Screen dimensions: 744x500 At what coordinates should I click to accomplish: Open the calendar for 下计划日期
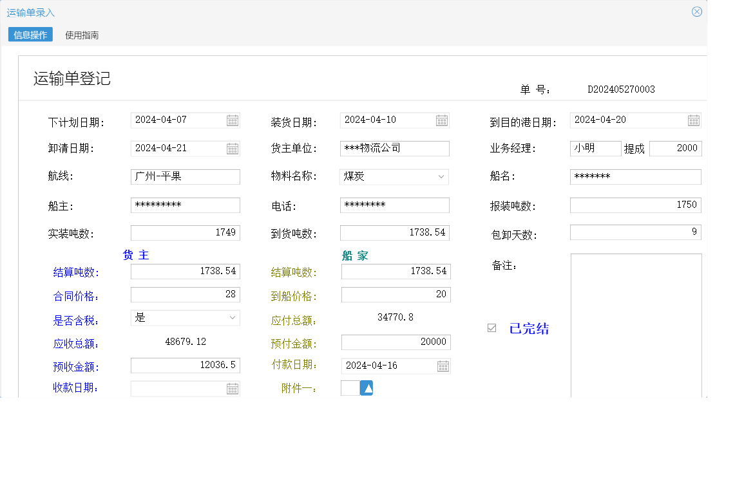click(233, 120)
